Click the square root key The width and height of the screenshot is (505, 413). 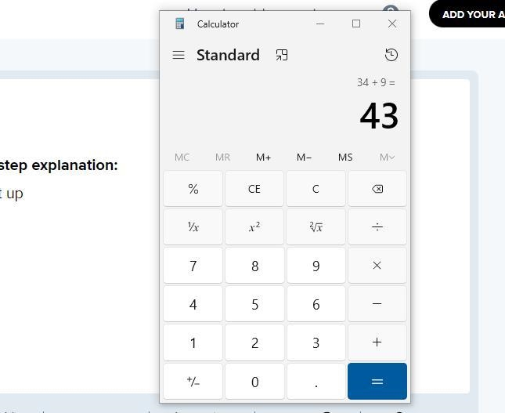[316, 227]
